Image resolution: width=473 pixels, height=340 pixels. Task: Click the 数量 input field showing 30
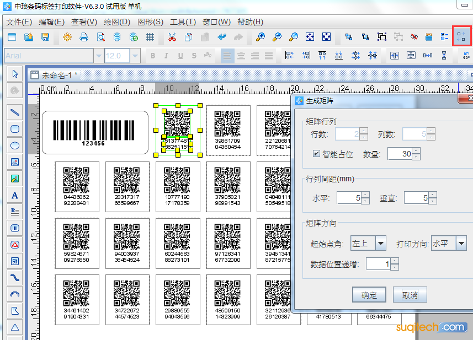(x=400, y=154)
